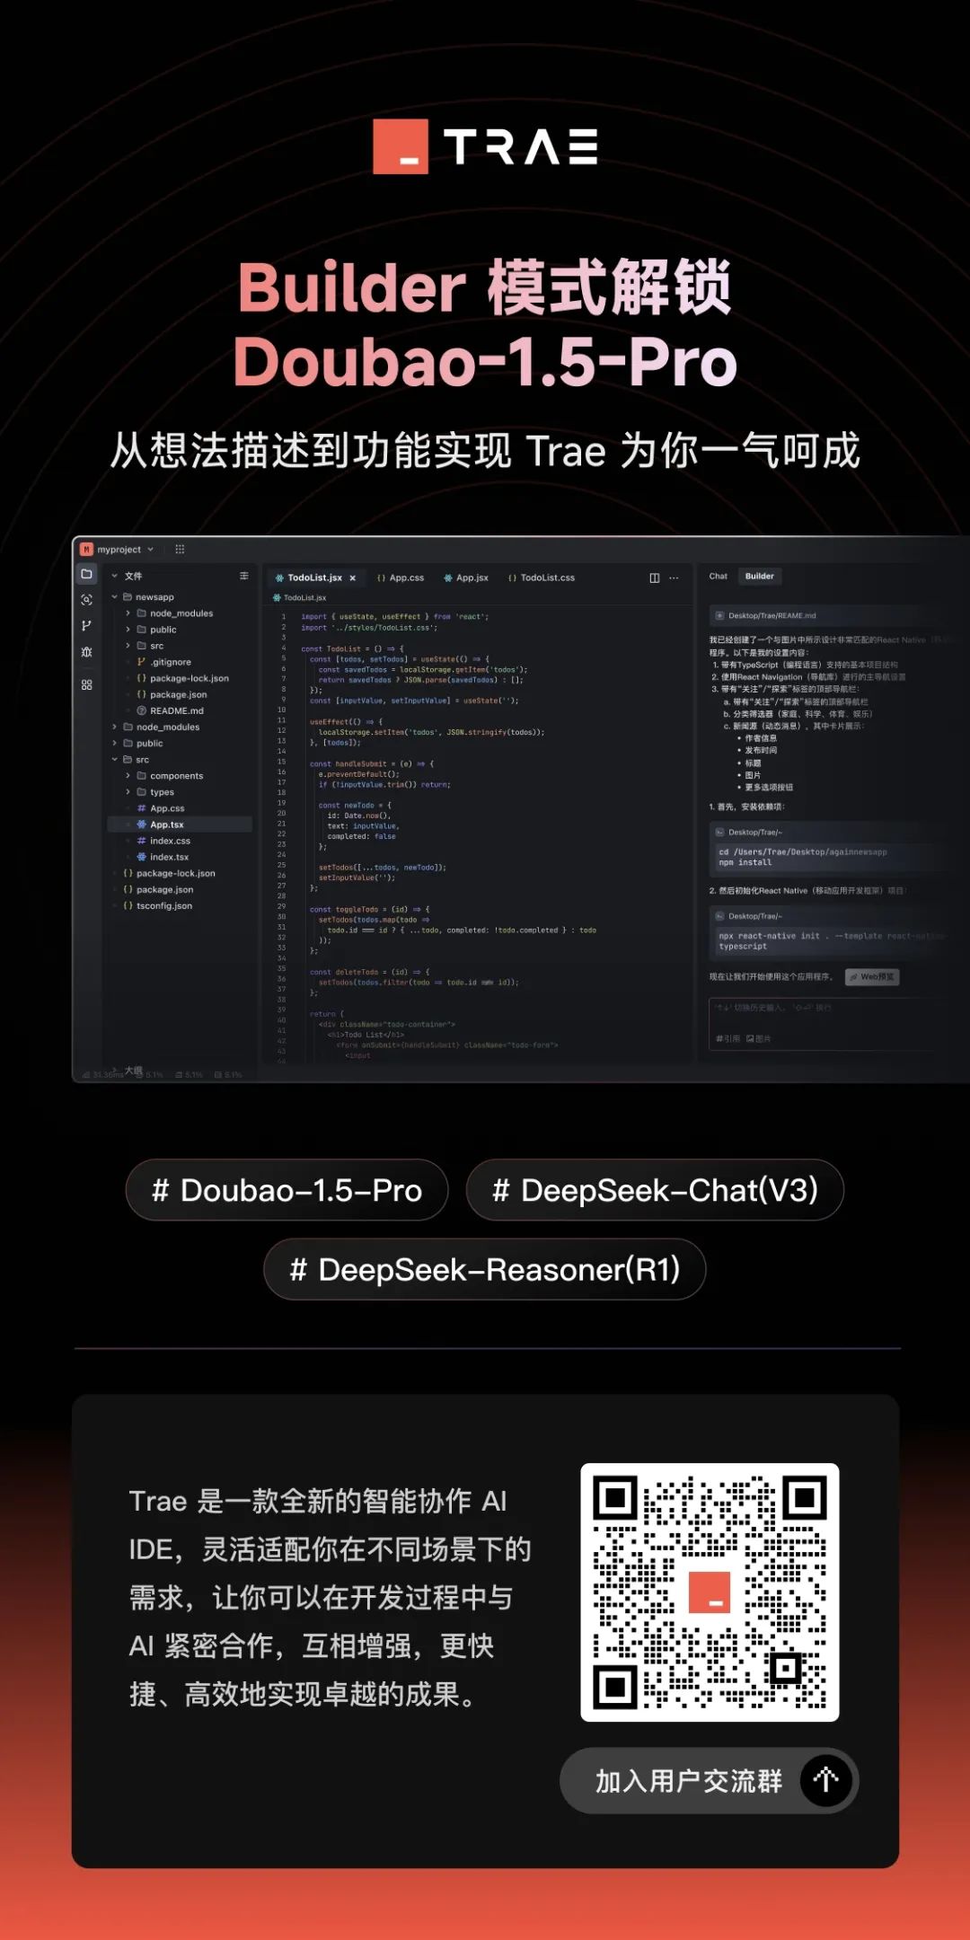The image size is (970, 1940).
Task: Expand the types folder
Action: point(128,792)
